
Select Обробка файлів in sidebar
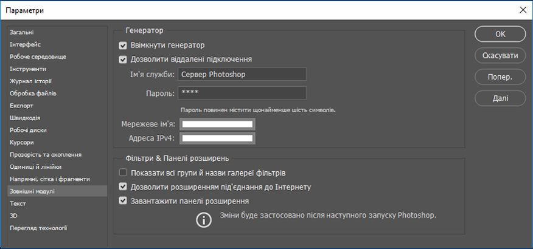tap(33, 94)
